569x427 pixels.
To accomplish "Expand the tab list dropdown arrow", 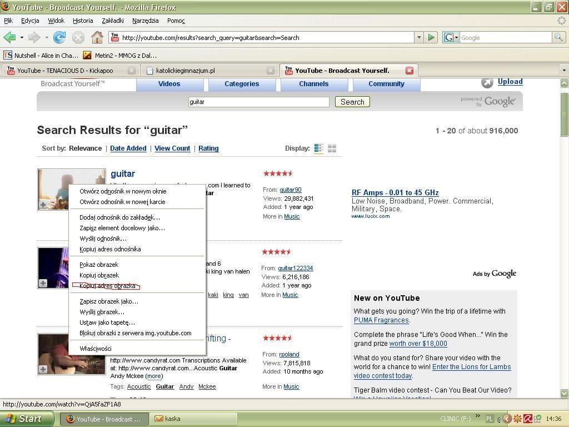I will point(563,71).
